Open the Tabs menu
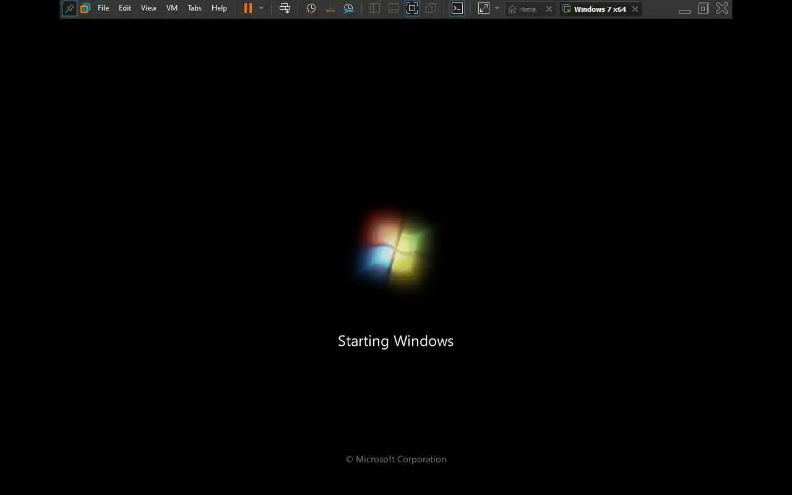The image size is (792, 495). point(194,9)
